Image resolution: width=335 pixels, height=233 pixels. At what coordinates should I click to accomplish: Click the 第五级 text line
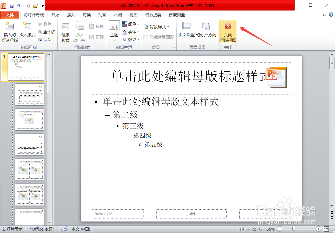tap(153, 144)
